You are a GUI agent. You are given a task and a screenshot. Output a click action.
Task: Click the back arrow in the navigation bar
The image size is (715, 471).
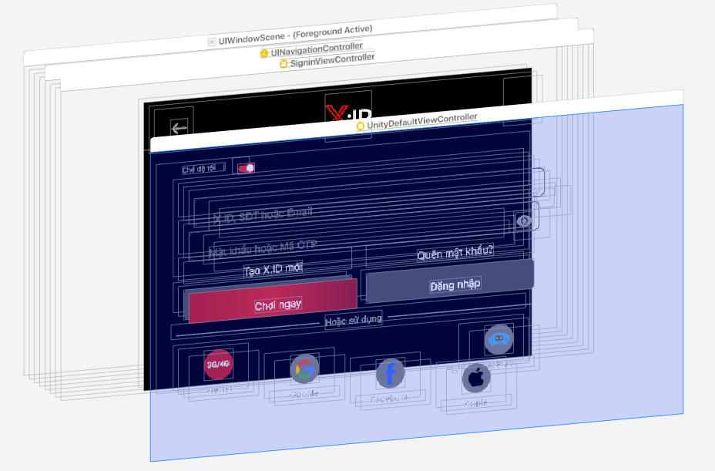click(180, 126)
